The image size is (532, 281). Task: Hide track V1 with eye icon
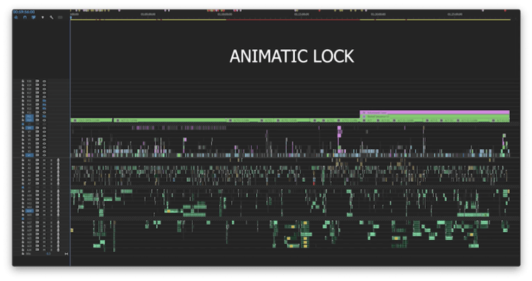click(44, 155)
